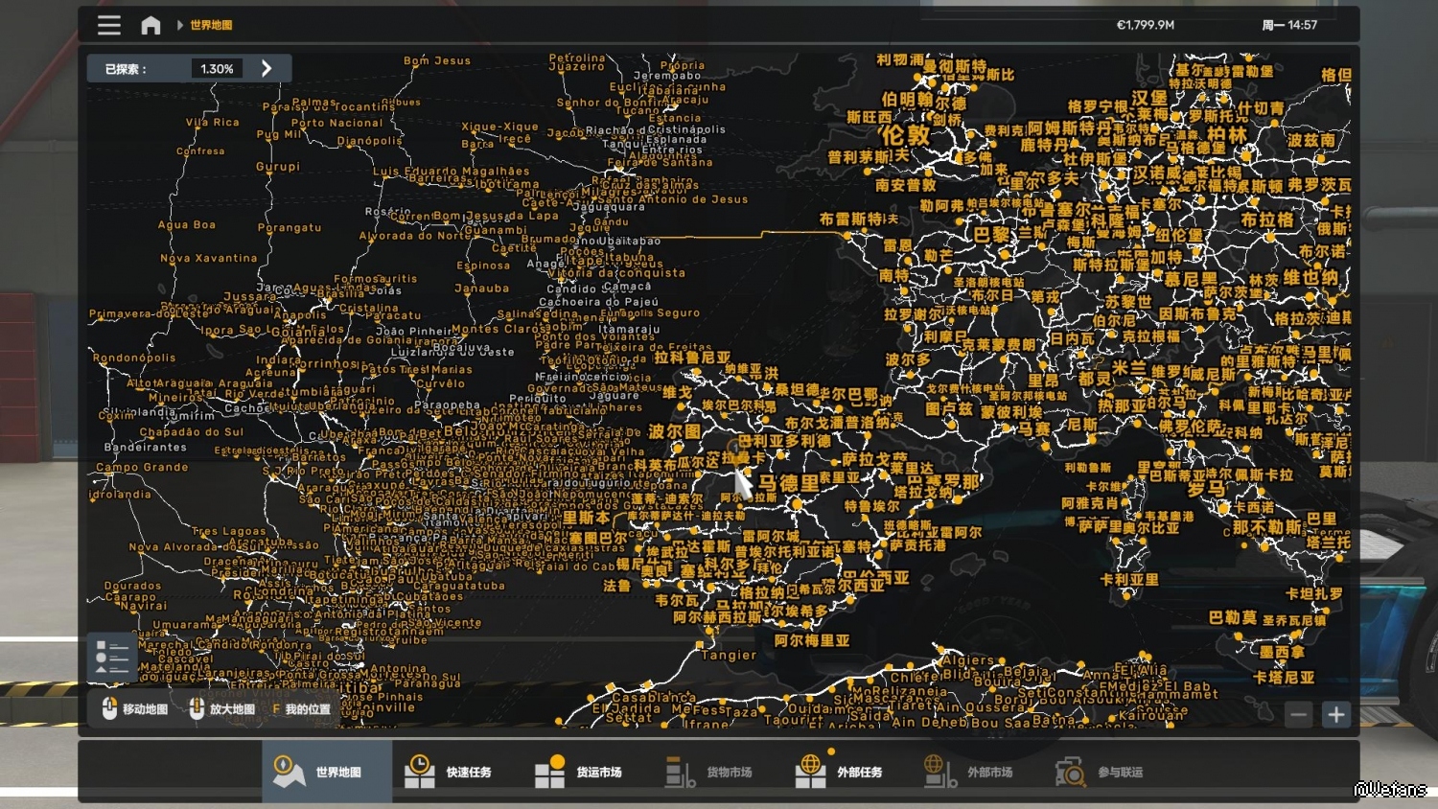Click the 我的位置 shortcut

coord(302,709)
